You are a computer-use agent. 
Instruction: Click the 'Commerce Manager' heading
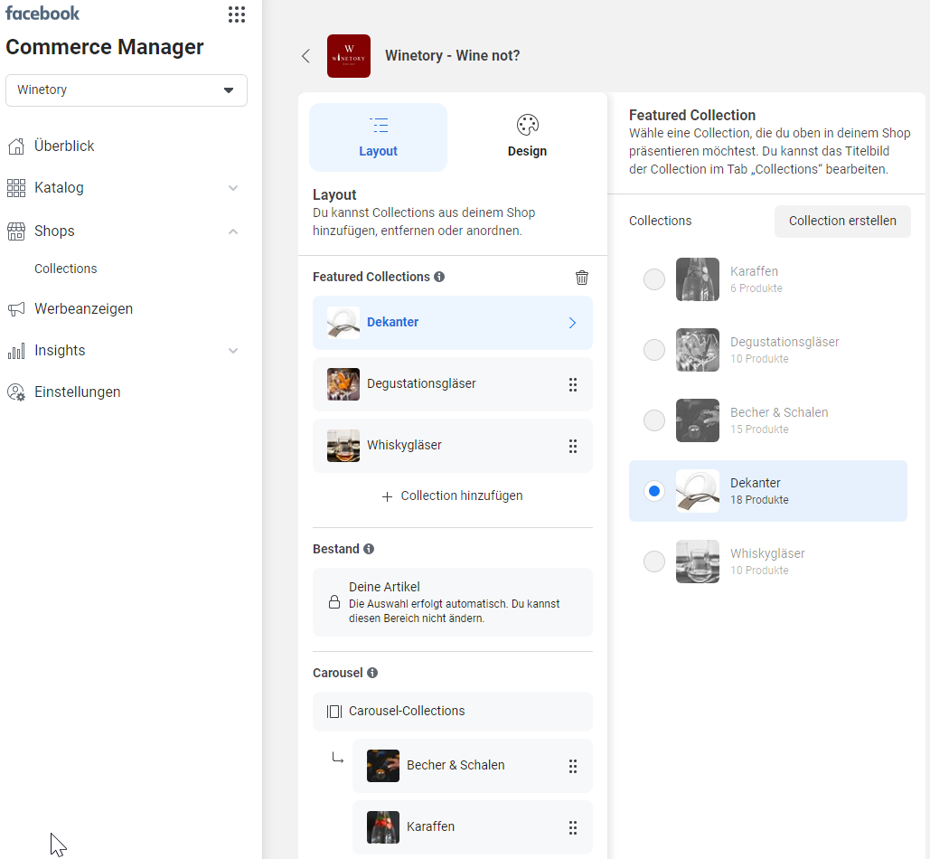tap(105, 47)
